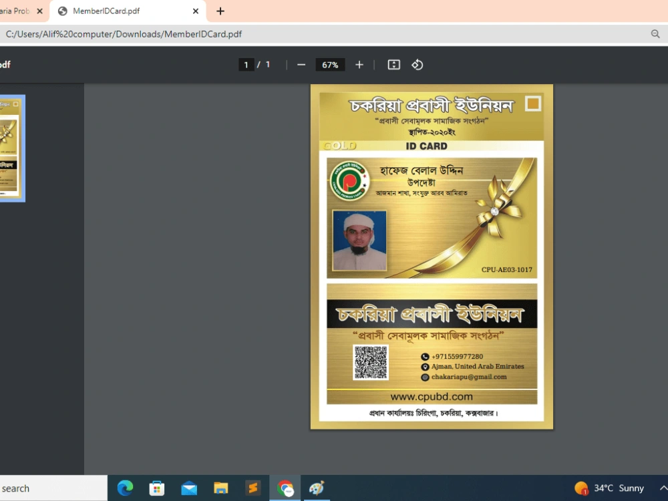
Task: Click the phone number +971559977280
Action: (x=457, y=357)
